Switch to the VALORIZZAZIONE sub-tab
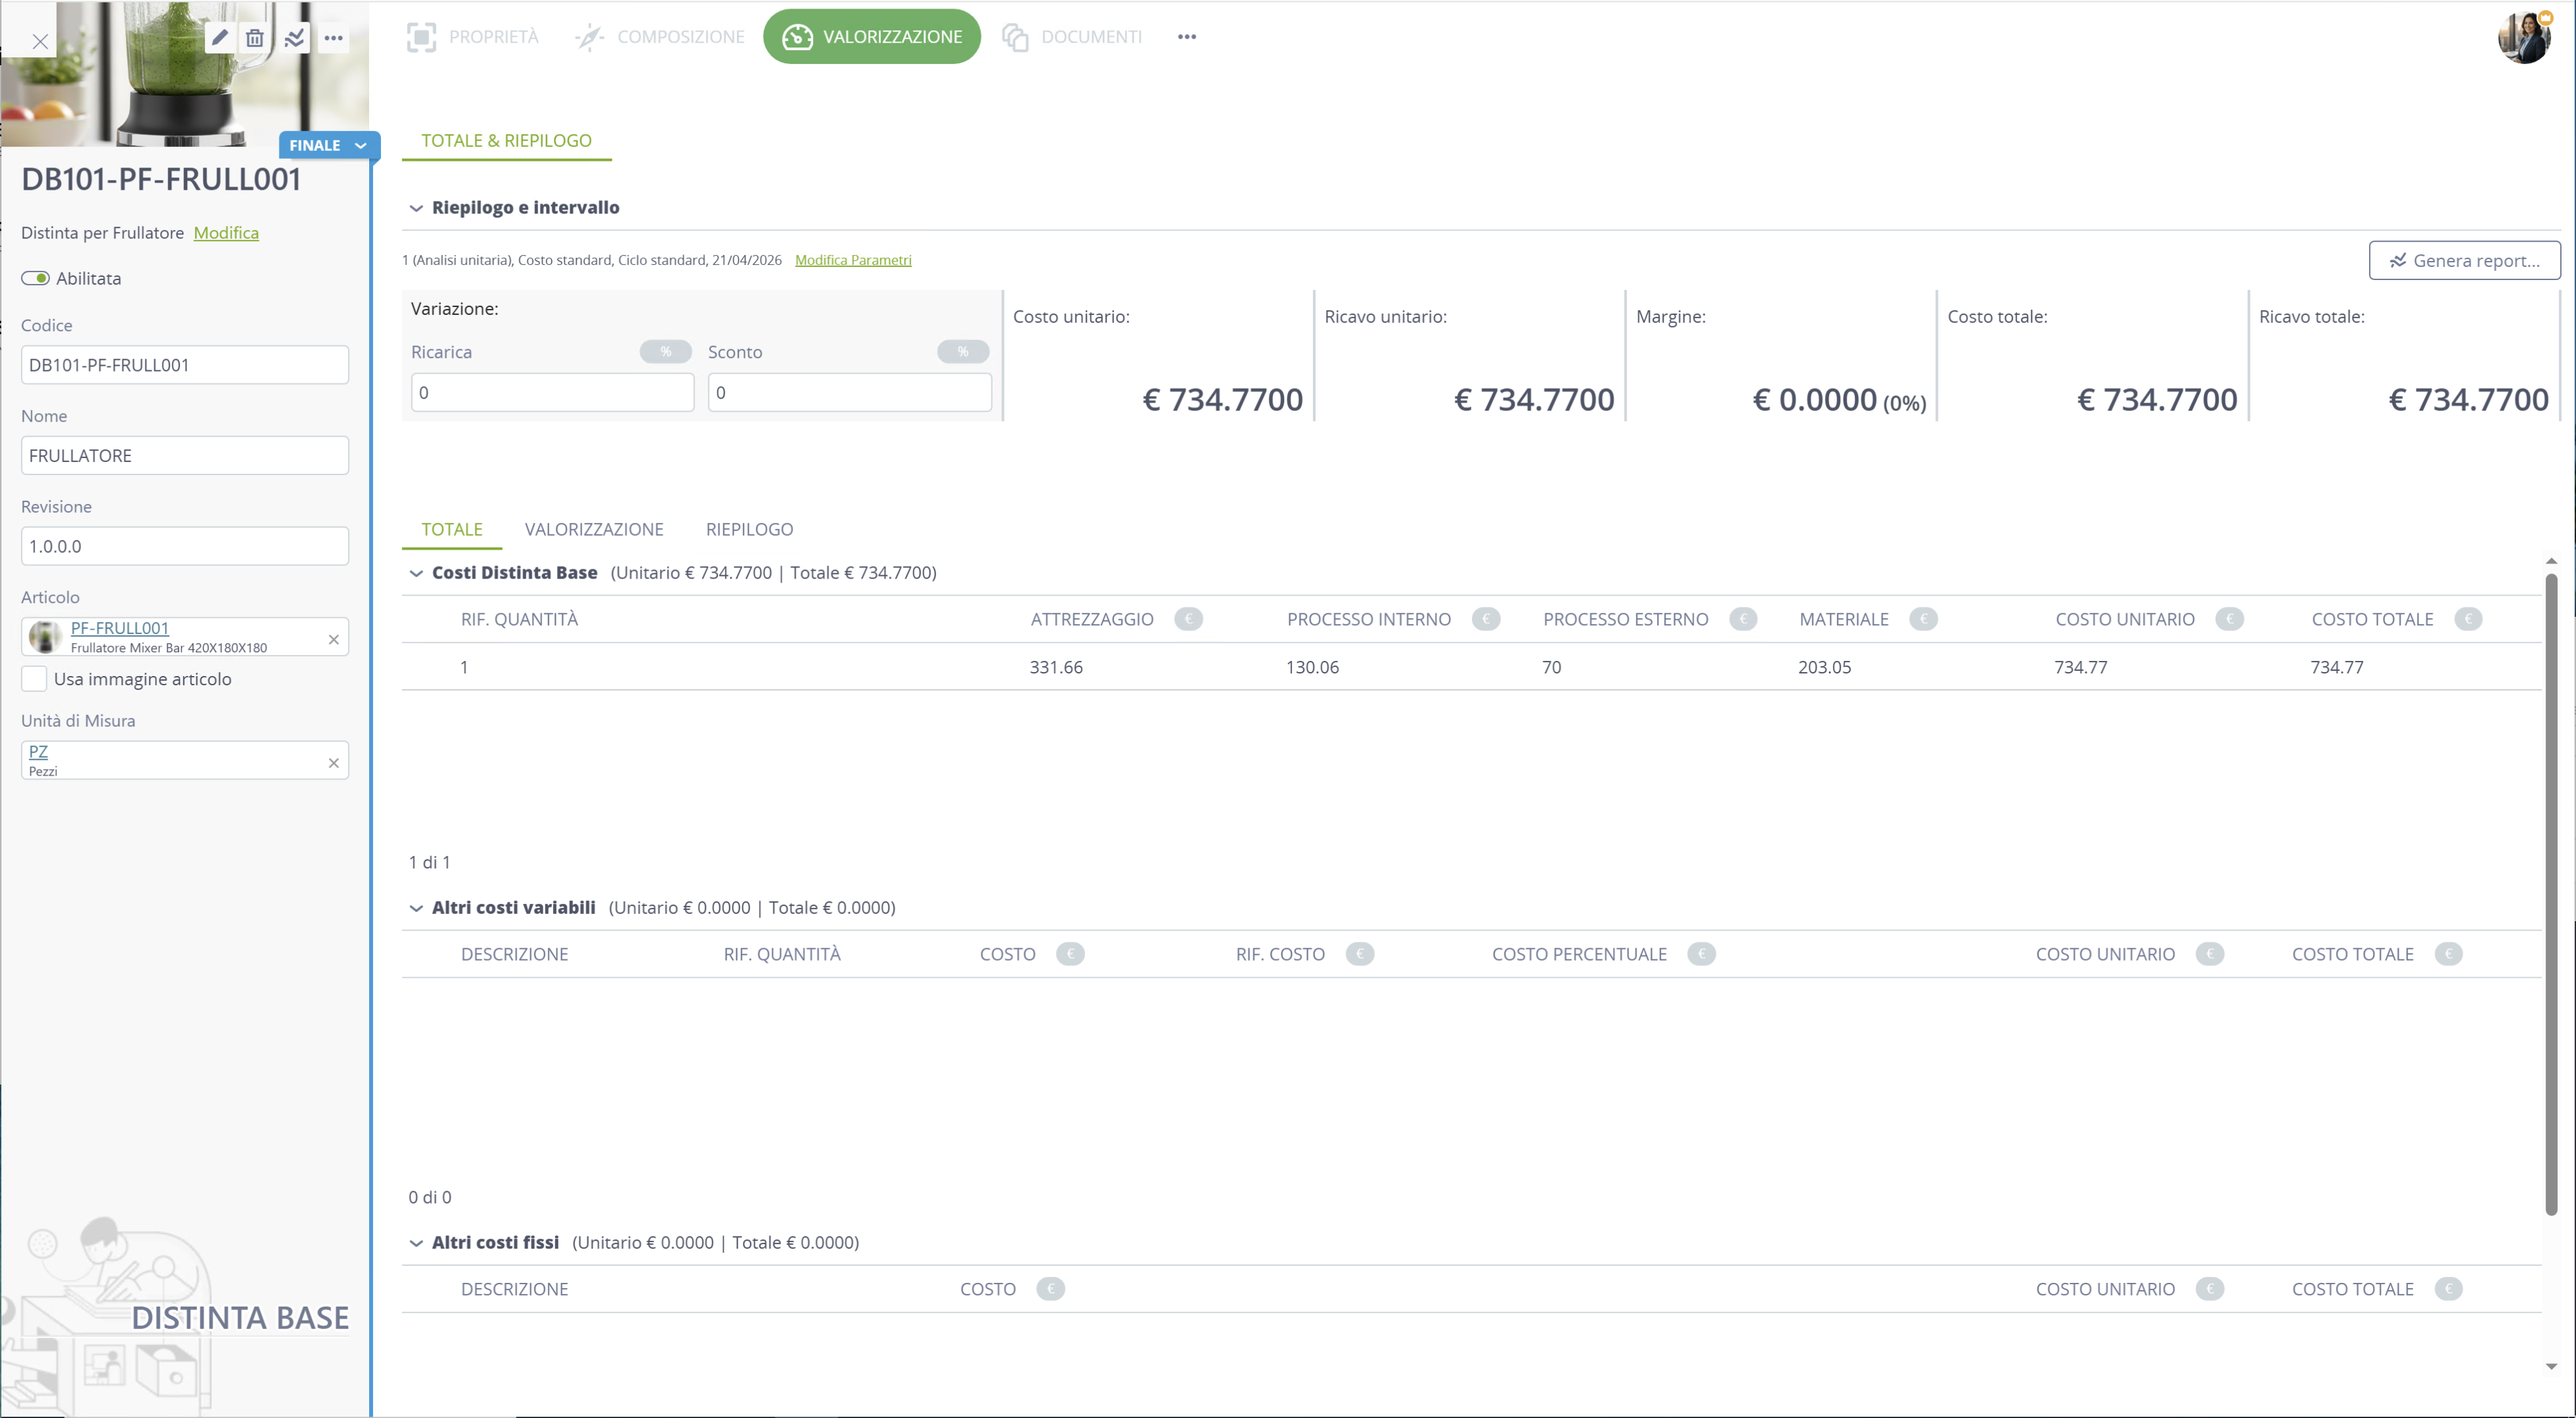The height and width of the screenshot is (1418, 2576). pyautogui.click(x=594, y=528)
